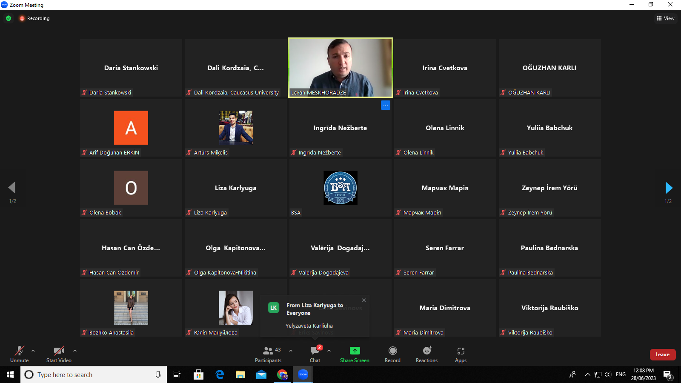Image resolution: width=681 pixels, height=383 pixels.
Task: Expand the Chat options caret
Action: tap(329, 351)
